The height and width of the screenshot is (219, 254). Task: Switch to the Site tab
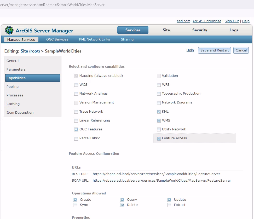[166, 30]
